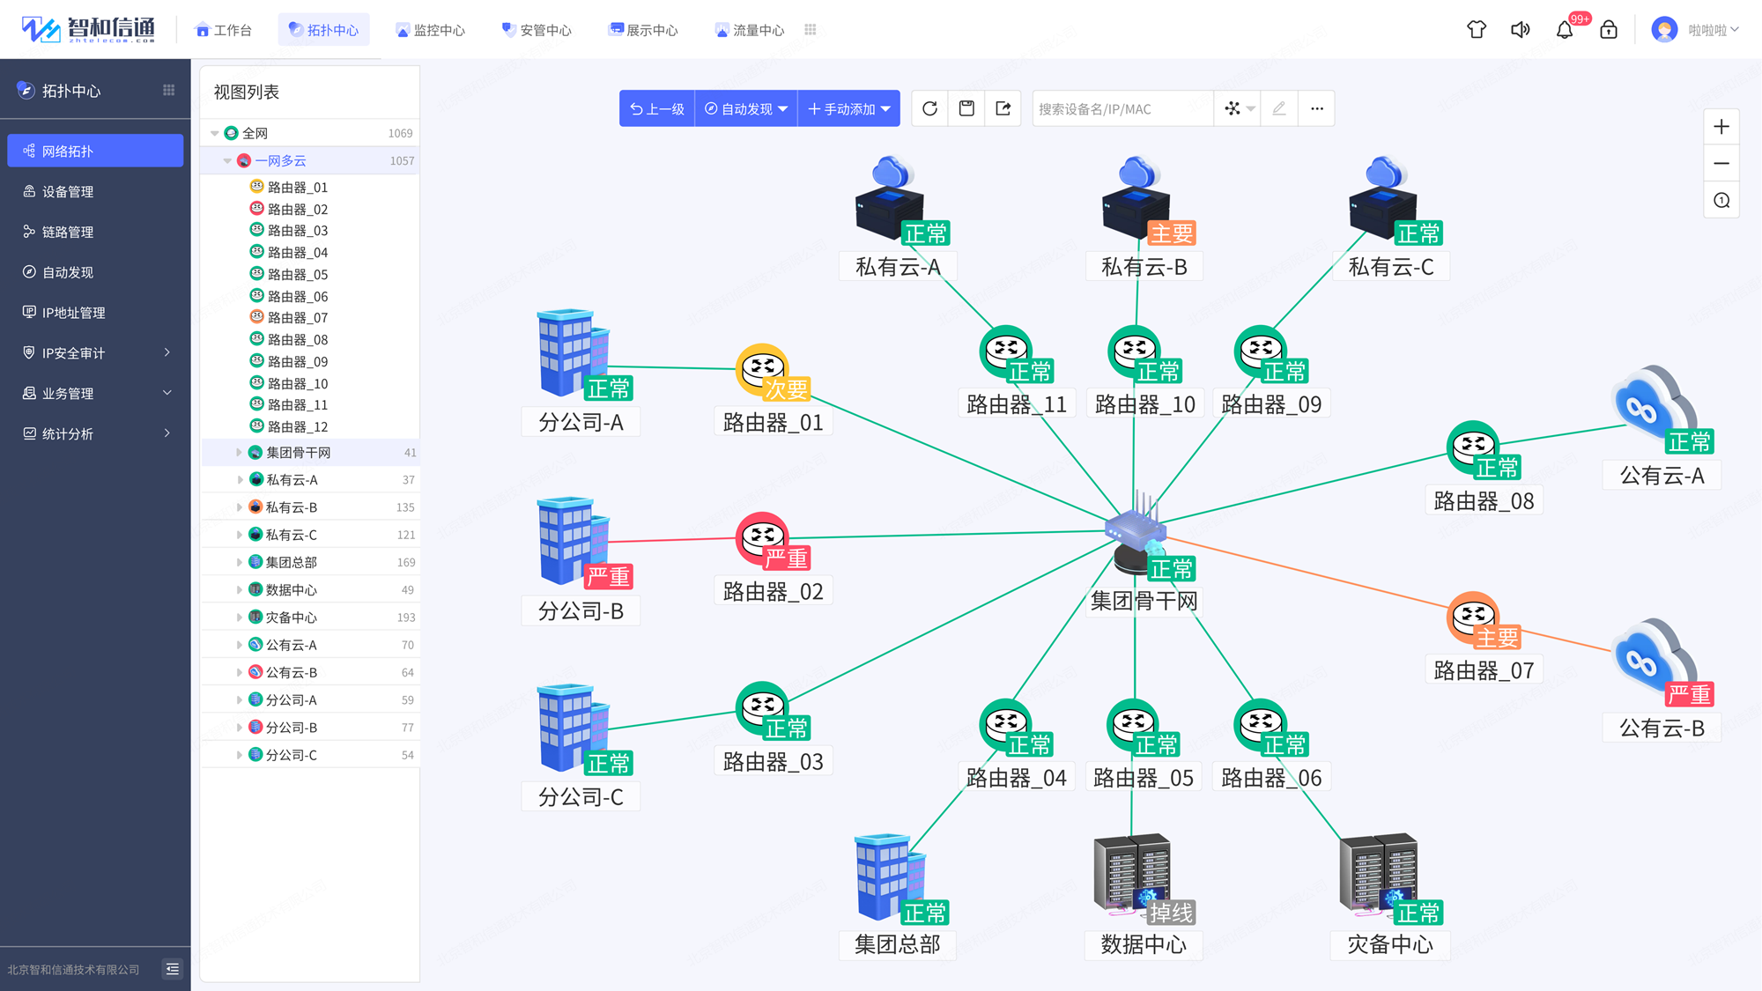Click the export topology icon

[1003, 108]
